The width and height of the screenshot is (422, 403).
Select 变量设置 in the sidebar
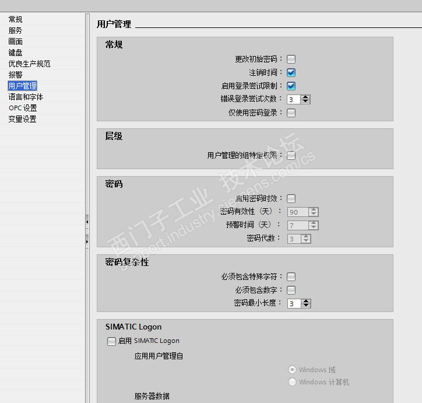tap(22, 119)
